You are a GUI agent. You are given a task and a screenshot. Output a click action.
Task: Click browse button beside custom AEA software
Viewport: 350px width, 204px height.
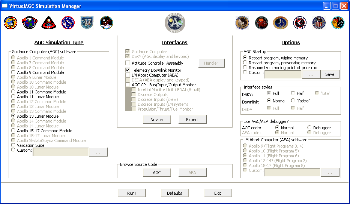point(330,172)
